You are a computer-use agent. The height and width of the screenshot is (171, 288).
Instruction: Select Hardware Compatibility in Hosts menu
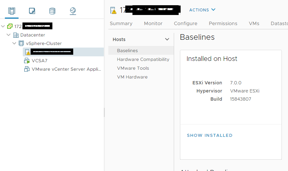point(143,59)
